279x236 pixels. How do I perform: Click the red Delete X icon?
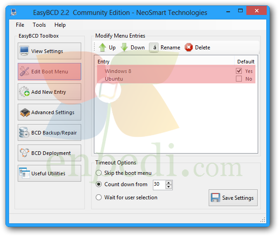click(189, 48)
